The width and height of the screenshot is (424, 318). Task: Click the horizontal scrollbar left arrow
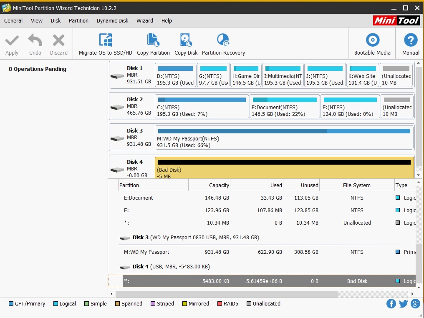pos(111,294)
